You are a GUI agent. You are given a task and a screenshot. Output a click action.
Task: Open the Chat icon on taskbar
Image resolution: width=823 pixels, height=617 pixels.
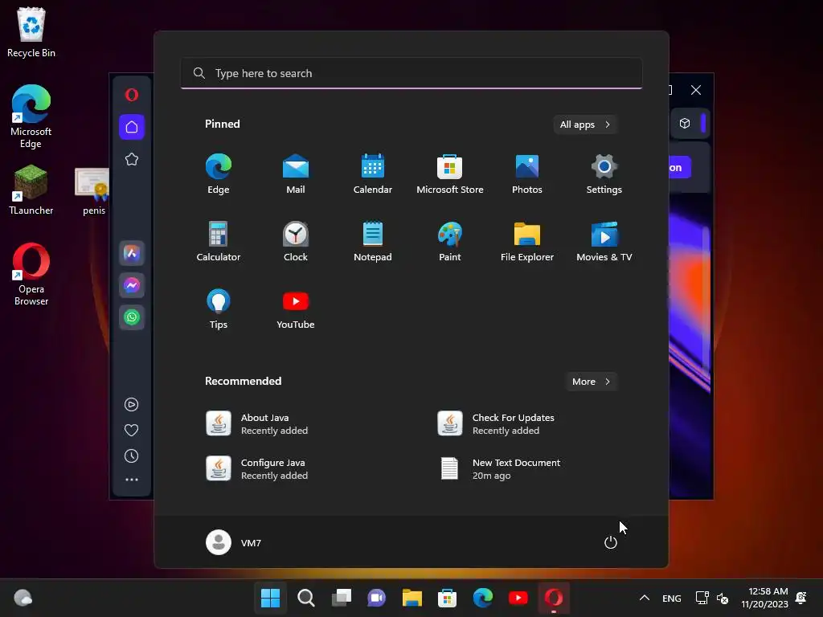point(376,598)
